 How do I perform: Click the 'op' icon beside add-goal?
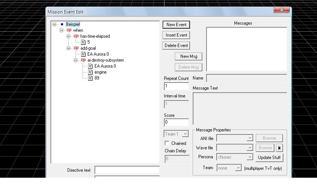pos(76,48)
